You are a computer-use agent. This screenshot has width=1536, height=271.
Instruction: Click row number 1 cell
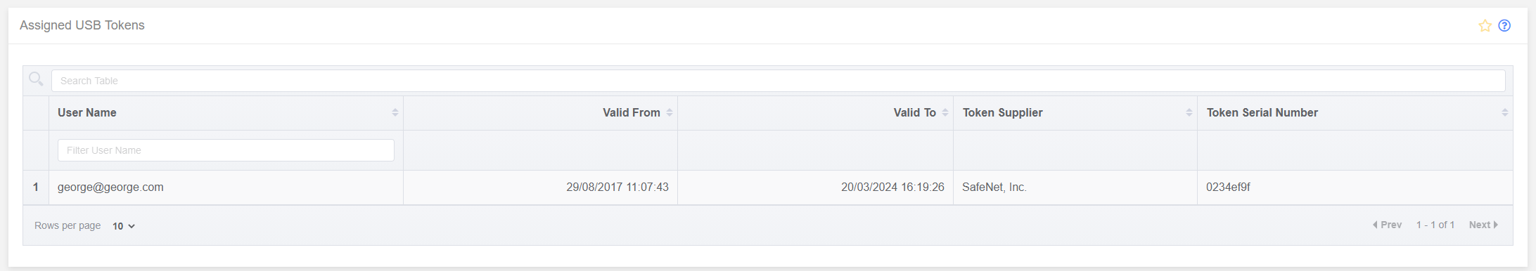pos(36,187)
